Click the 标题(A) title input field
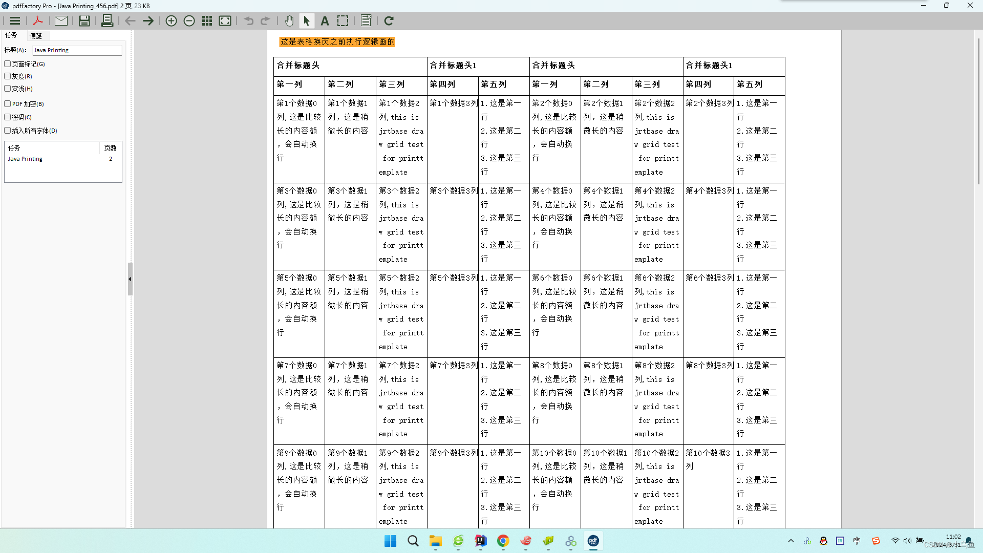 tap(77, 50)
